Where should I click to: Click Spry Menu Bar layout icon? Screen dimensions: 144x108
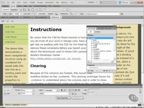[29, 10]
